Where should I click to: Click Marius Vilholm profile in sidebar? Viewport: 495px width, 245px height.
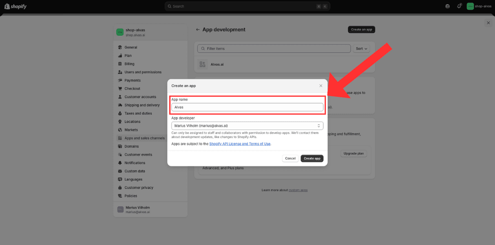(150, 210)
